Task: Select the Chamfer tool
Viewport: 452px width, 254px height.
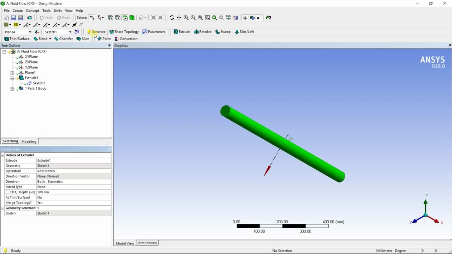Action: (66, 39)
